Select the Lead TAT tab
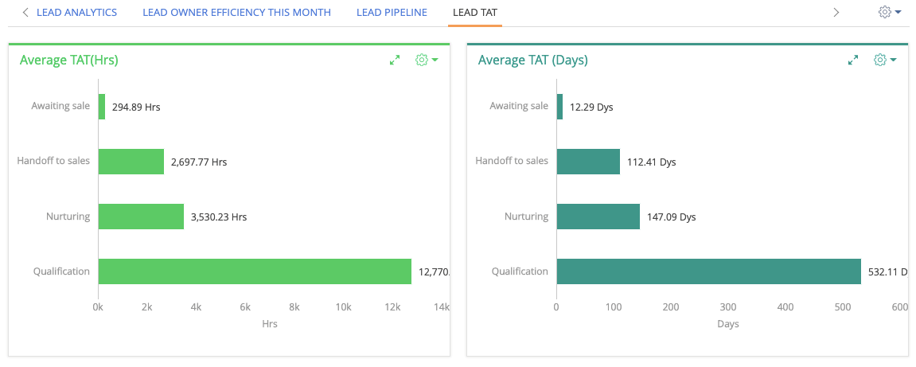Image resolution: width=916 pixels, height=367 pixels. [x=474, y=13]
